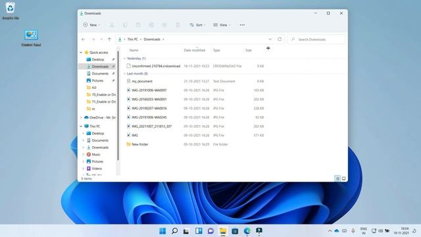Click the Cut icon in the toolbar

pos(112,25)
